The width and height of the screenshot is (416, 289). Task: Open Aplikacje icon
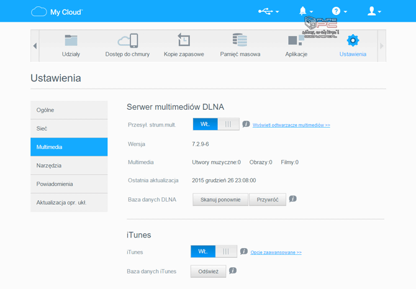[x=296, y=40]
